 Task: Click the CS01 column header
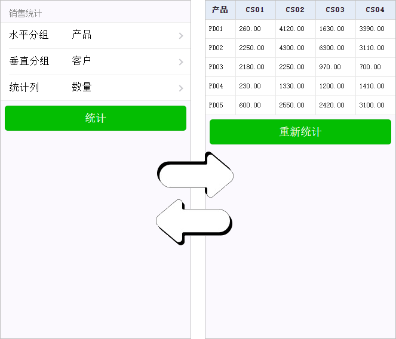pos(255,10)
